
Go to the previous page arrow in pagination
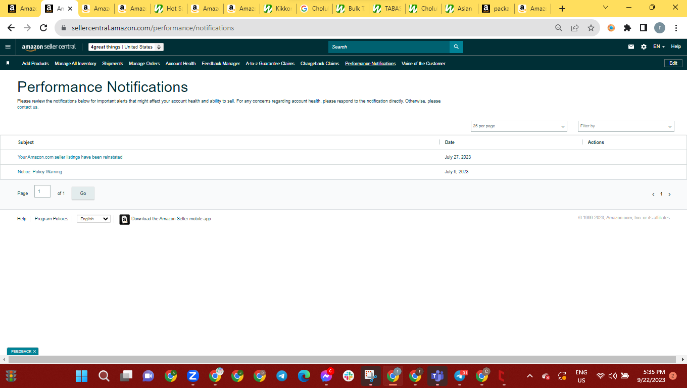point(653,195)
